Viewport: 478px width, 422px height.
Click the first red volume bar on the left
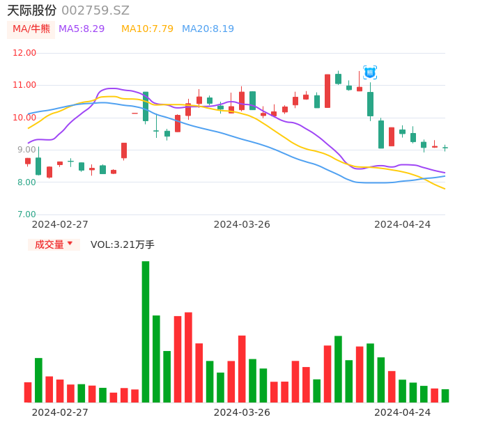(28, 392)
